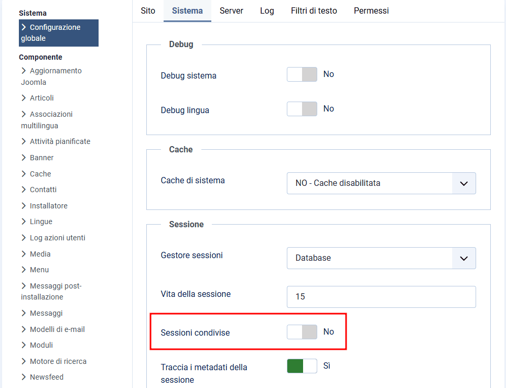
Task: Open the Filtri di testo tab
Action: (314, 10)
